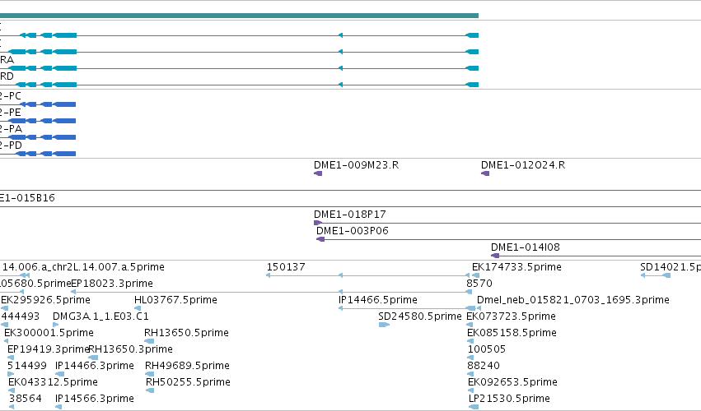Select the IP14466.3prime label
This screenshot has height=411, width=701.
pyautogui.click(x=95, y=366)
